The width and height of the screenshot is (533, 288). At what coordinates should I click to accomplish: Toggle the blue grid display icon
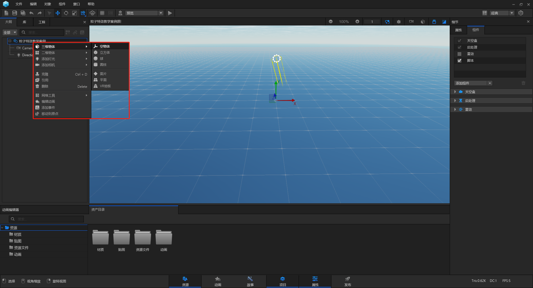[x=444, y=22]
